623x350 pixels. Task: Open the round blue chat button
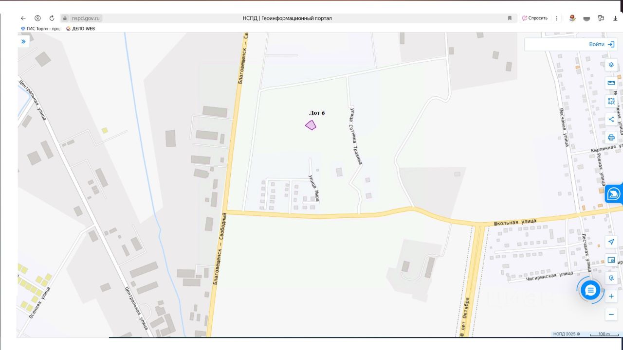pyautogui.click(x=590, y=291)
